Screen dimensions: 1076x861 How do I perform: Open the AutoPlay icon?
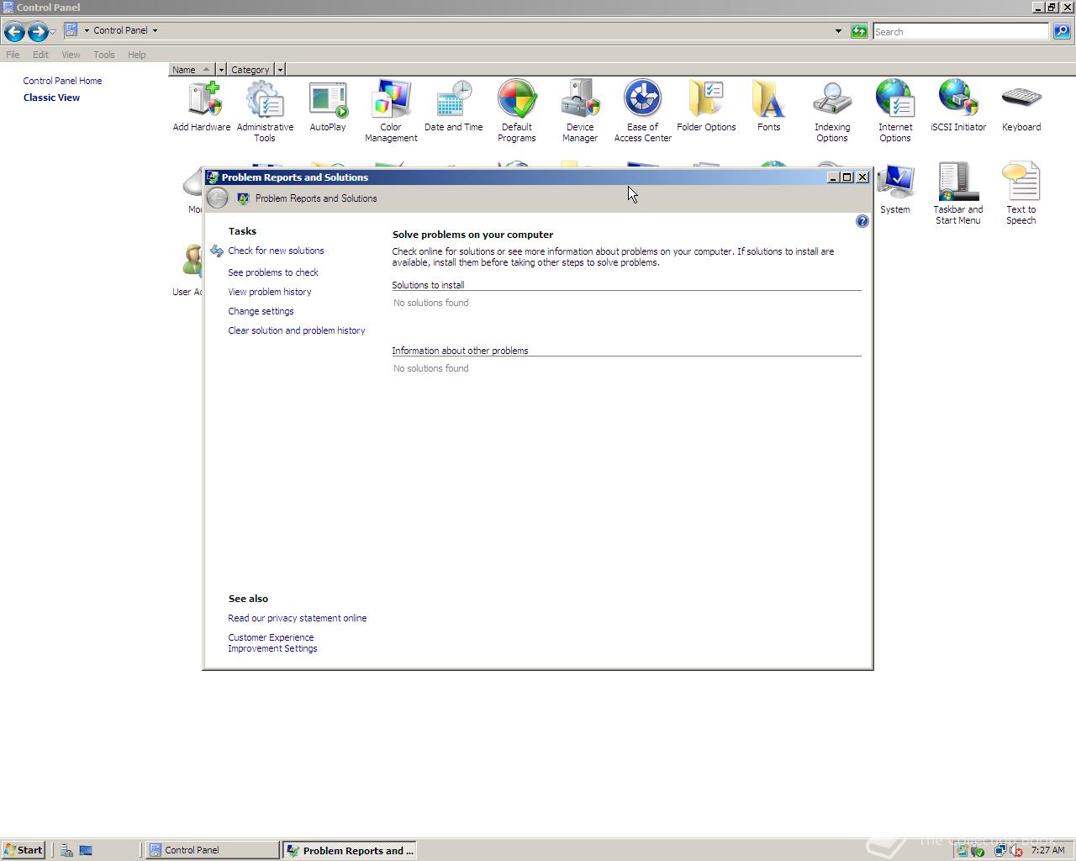tap(328, 107)
